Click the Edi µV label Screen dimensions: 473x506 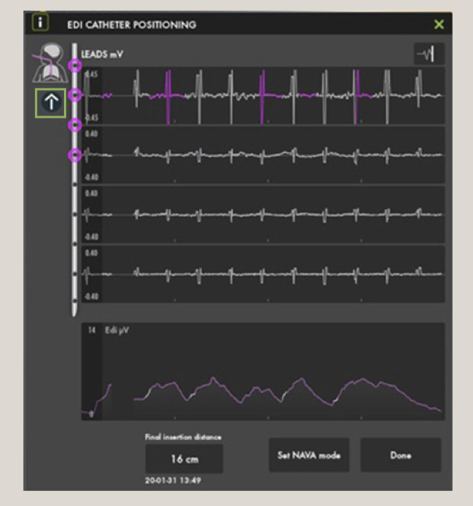[117, 330]
